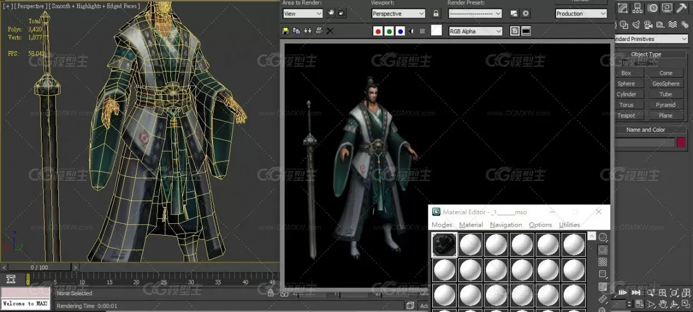The height and width of the screenshot is (312, 693).
Task: Select the Lights category icon
Action: click(636, 24)
